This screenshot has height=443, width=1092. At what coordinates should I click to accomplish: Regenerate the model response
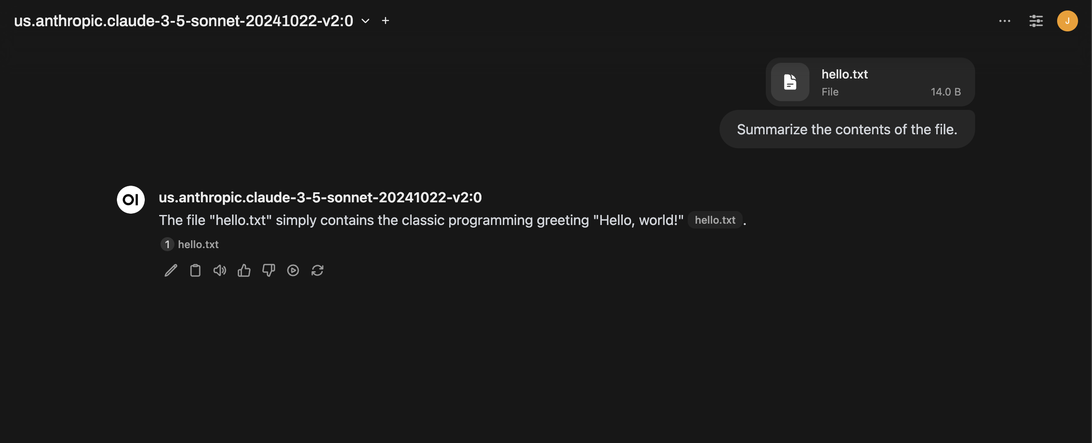click(317, 270)
